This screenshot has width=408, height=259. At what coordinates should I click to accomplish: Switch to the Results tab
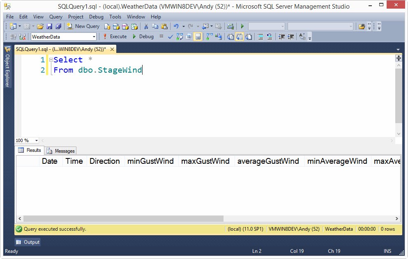click(x=30, y=150)
